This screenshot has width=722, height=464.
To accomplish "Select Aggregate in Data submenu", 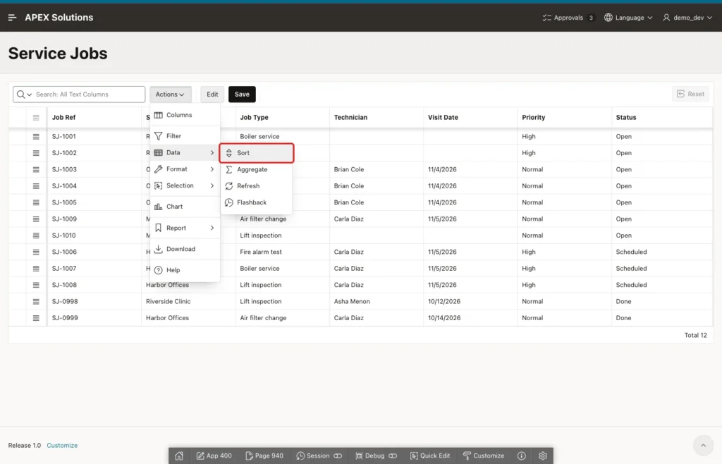I will tap(257, 169).
